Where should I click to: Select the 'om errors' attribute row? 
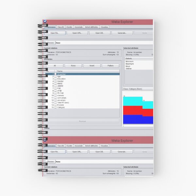pos(83,100)
